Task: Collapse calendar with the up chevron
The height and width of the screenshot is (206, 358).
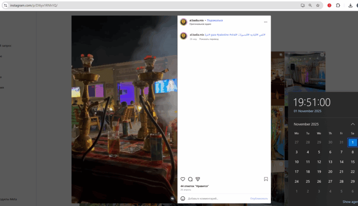Action: pyautogui.click(x=353, y=124)
